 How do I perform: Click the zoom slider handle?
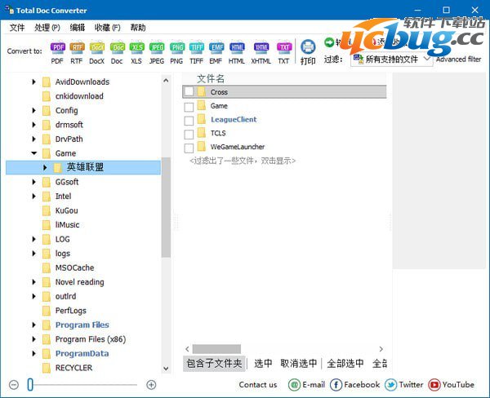[x=30, y=385]
